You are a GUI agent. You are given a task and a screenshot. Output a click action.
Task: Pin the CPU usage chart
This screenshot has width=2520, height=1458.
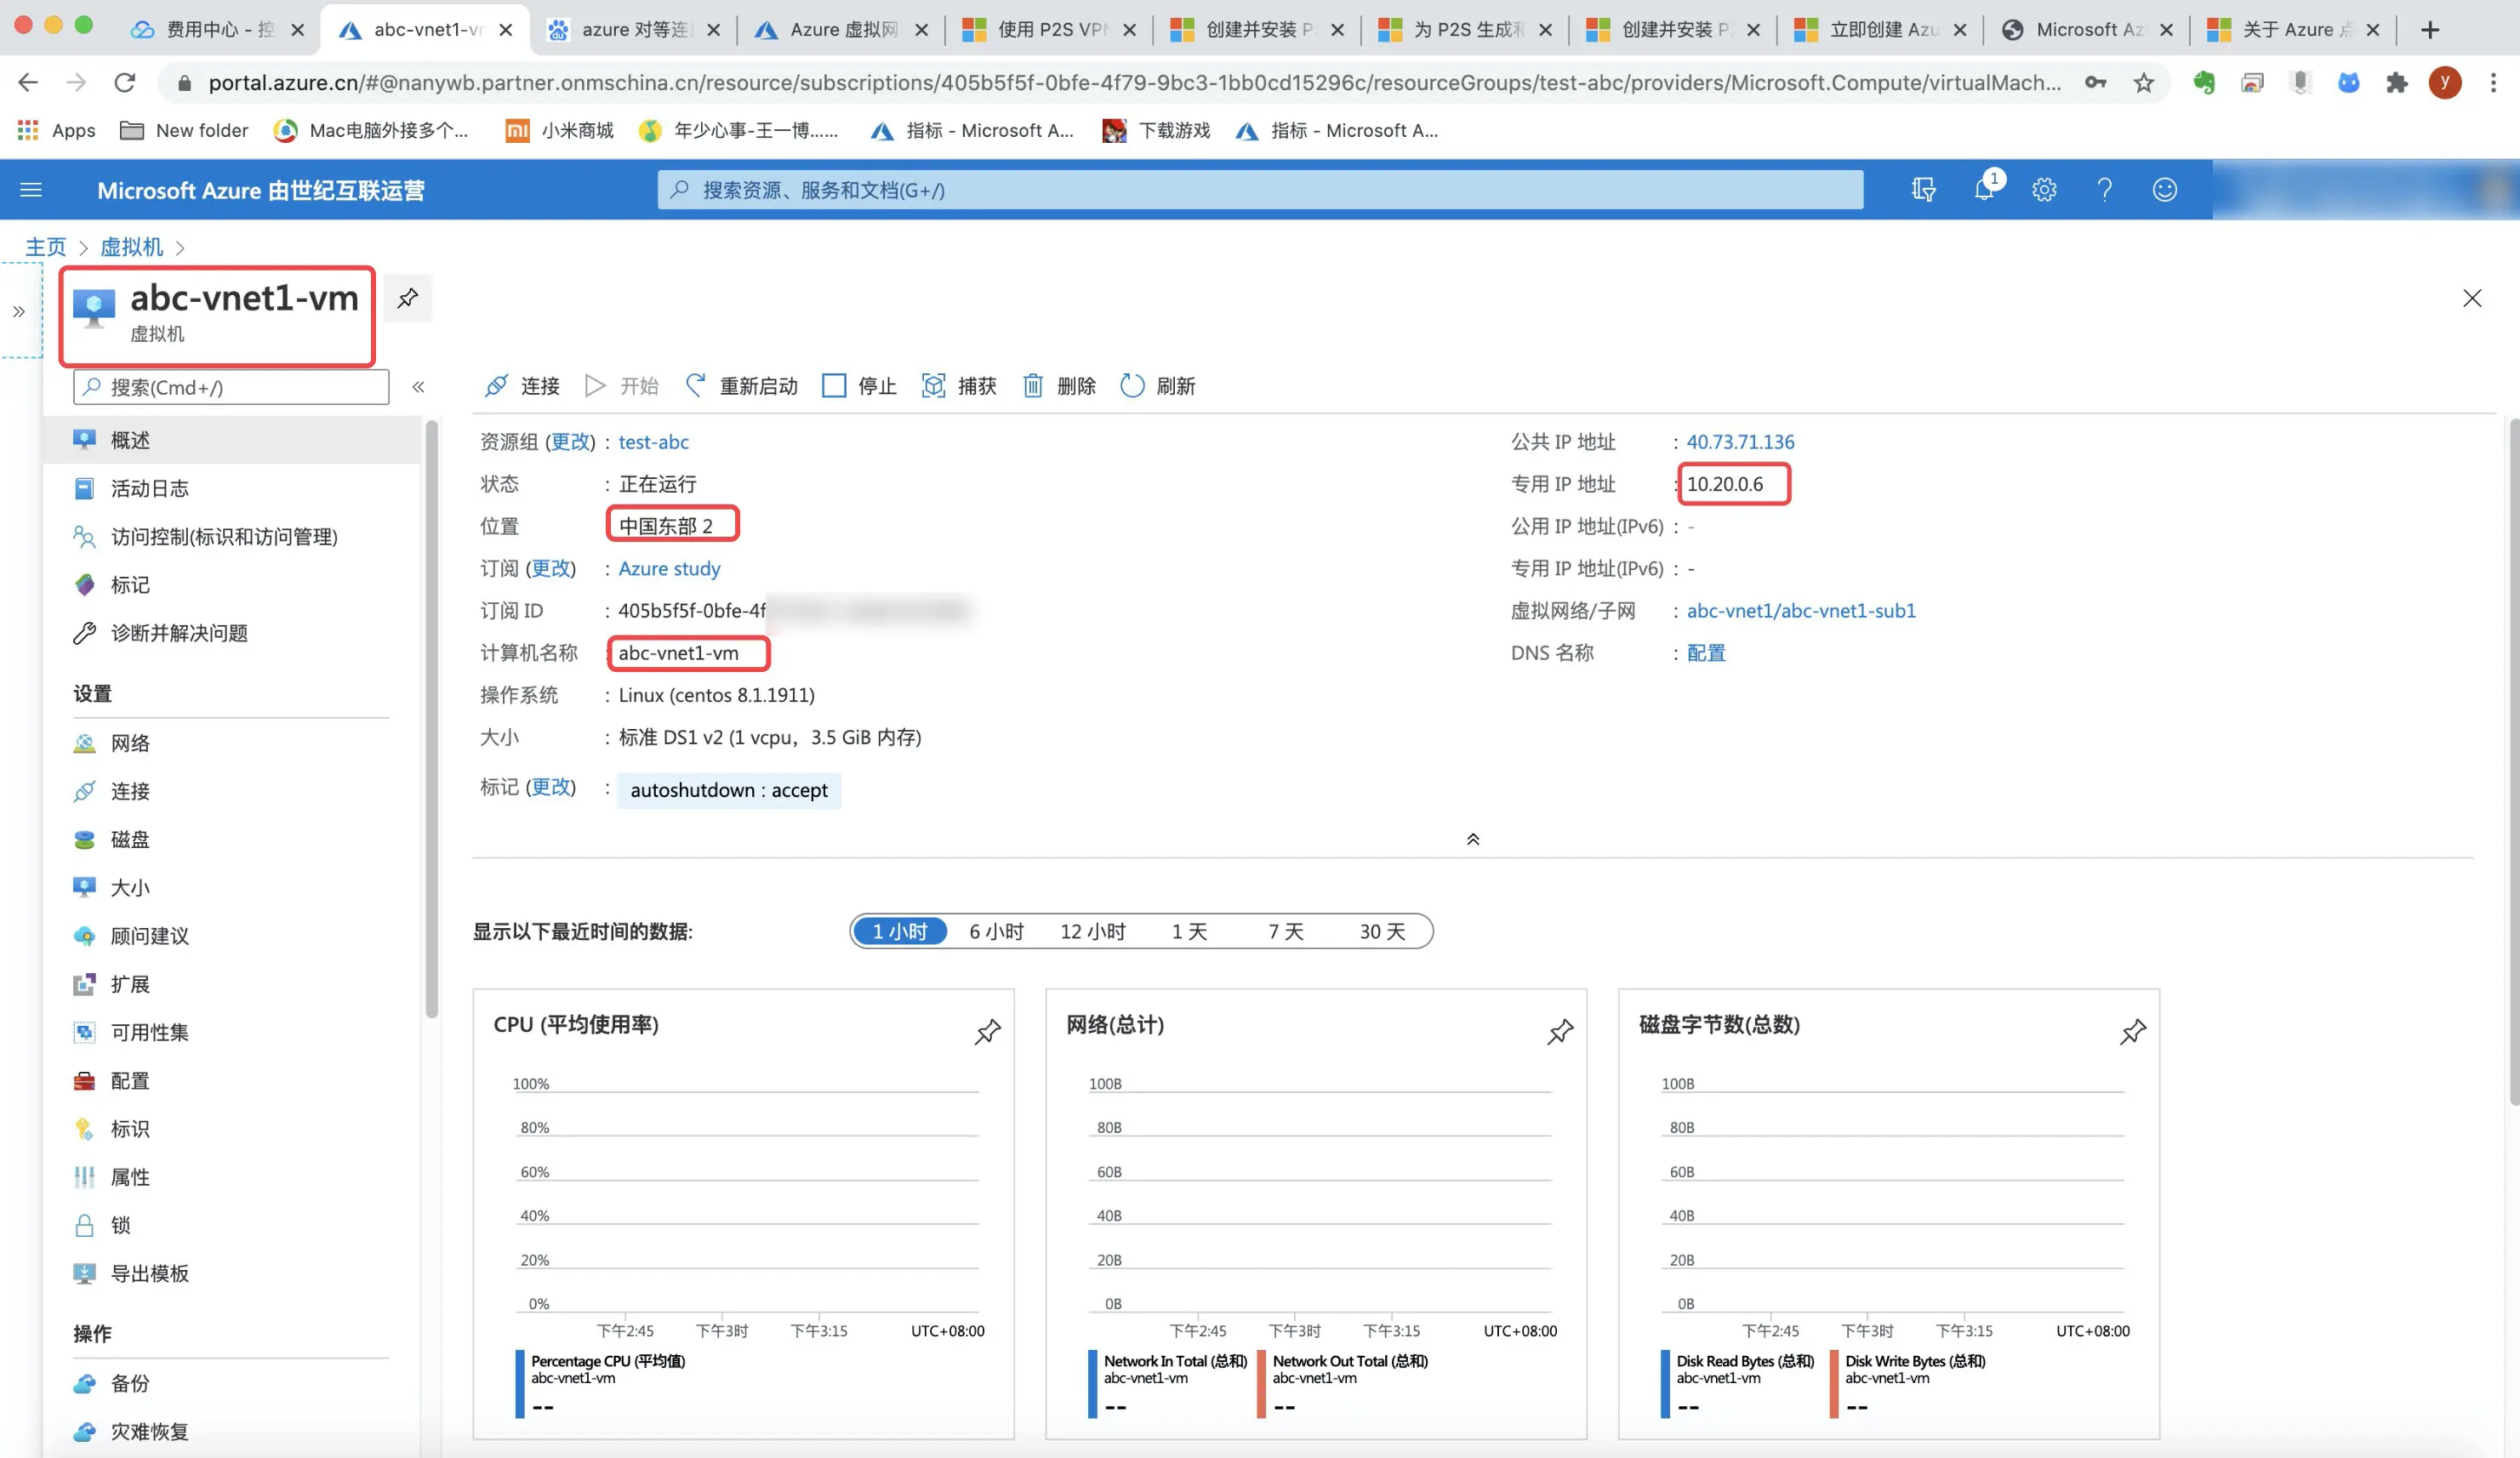987,1031
